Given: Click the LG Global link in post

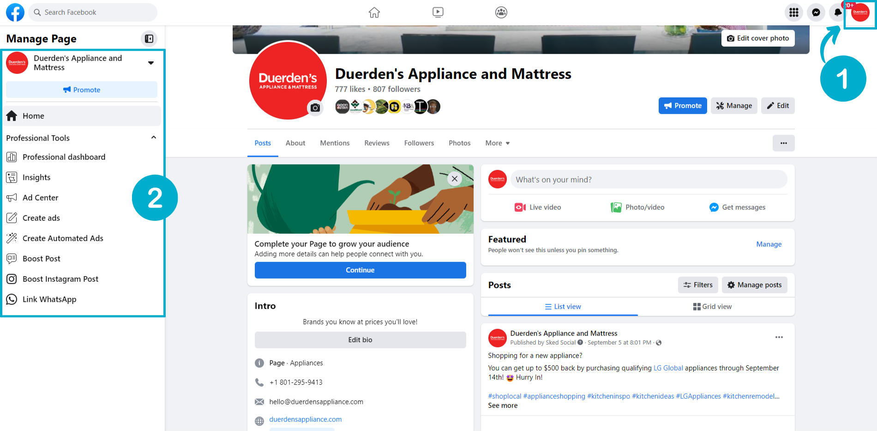Looking at the screenshot, I should 668,368.
